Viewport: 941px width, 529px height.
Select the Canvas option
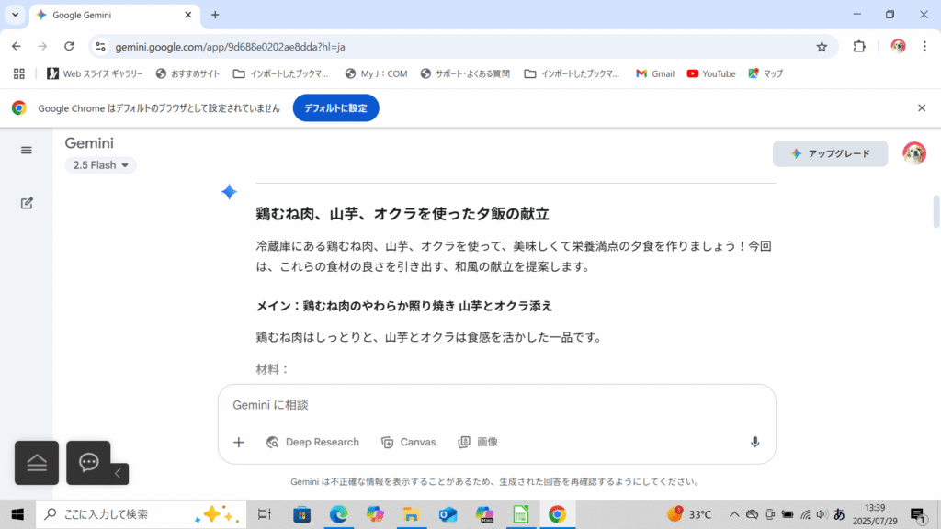click(409, 442)
